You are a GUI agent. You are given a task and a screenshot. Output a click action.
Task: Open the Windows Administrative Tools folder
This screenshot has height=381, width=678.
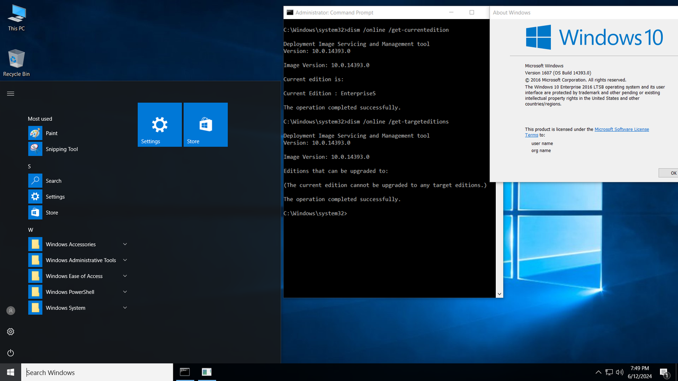click(78, 260)
